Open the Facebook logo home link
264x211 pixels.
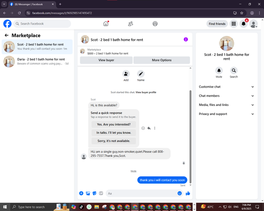pos(7,24)
